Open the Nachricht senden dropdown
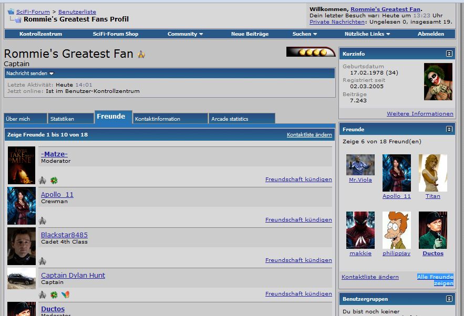The width and height of the screenshot is (464, 316). point(30,73)
